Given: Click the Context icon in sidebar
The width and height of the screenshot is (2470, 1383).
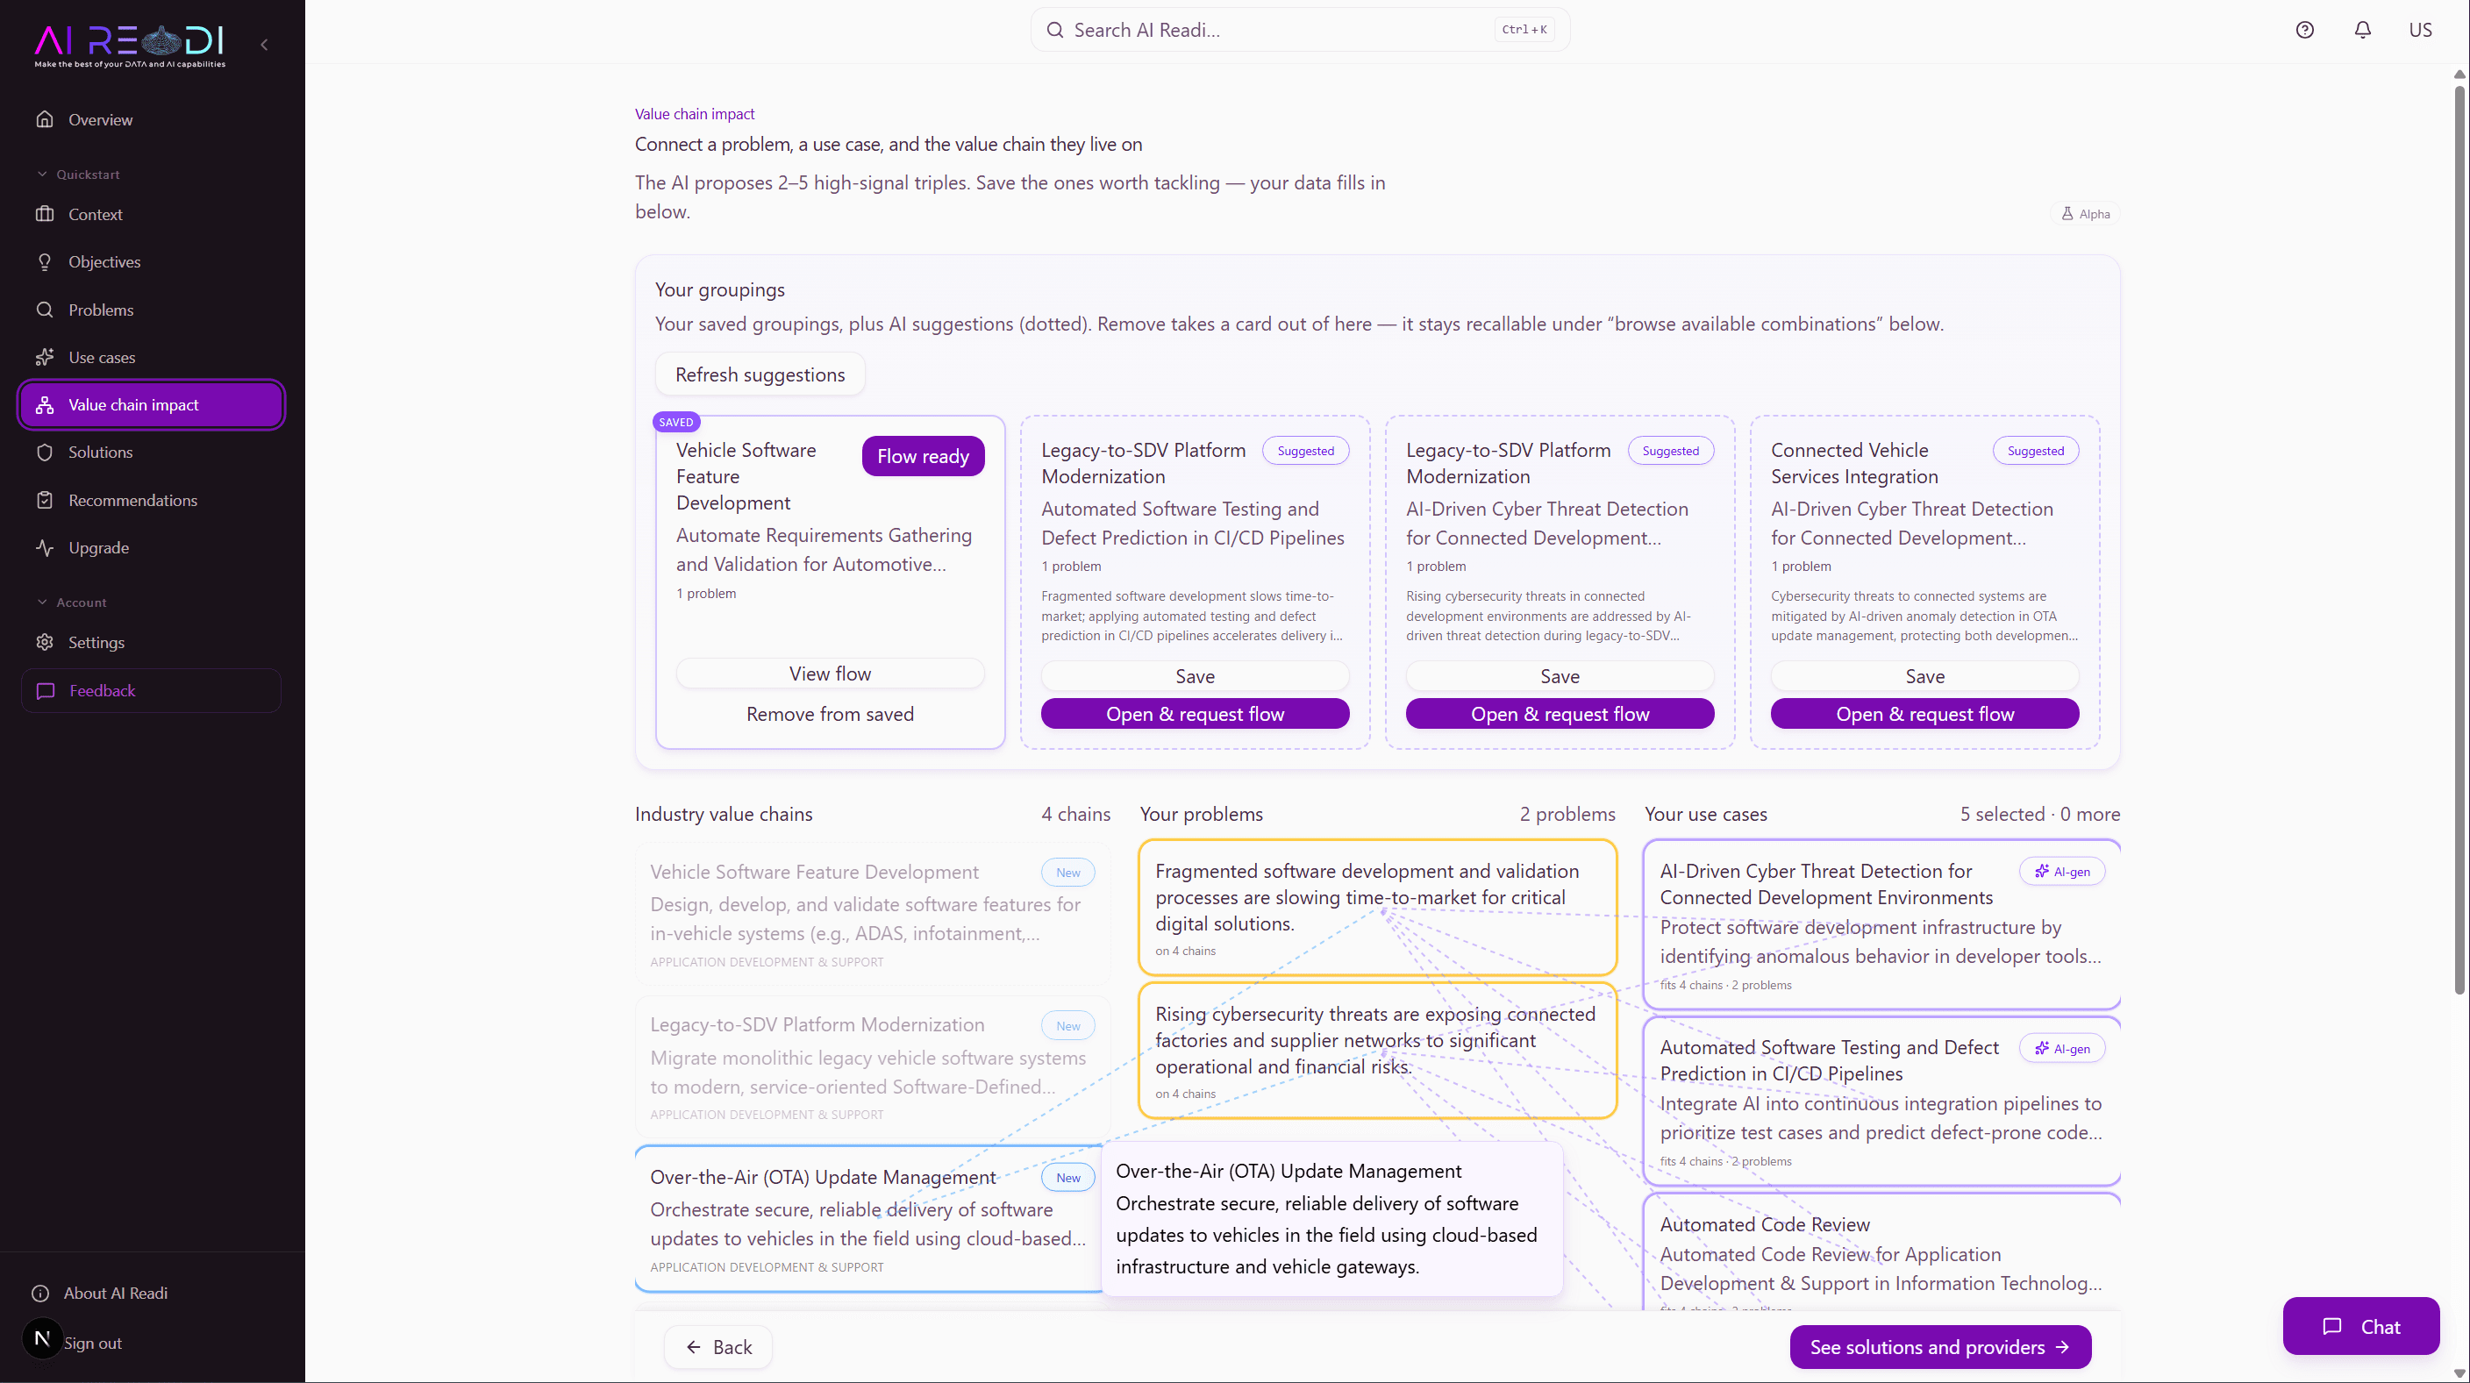Looking at the screenshot, I should [x=44, y=214].
